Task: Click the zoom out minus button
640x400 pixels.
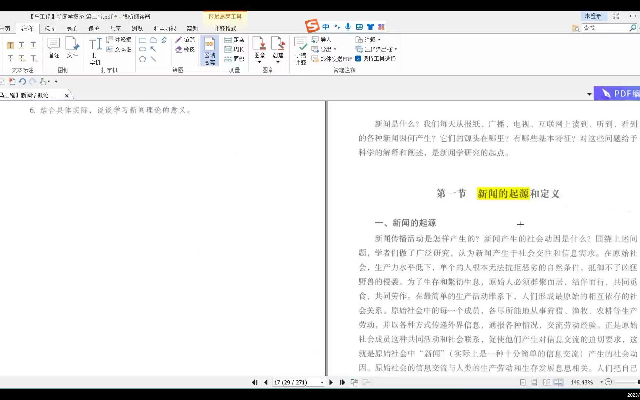Action: (x=608, y=382)
